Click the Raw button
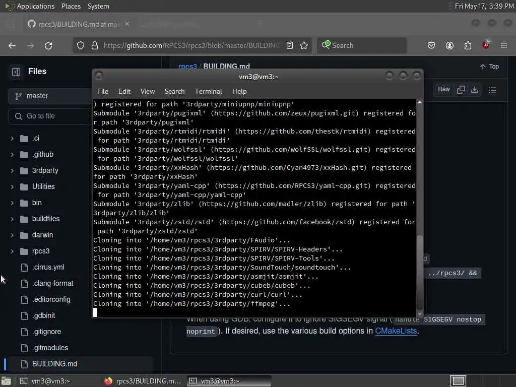This screenshot has width=516, height=387. [x=443, y=90]
